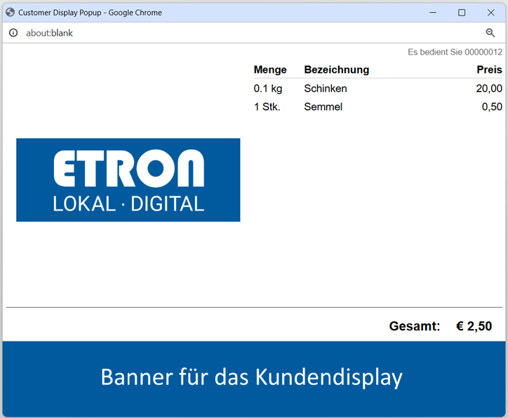Image resolution: width=508 pixels, height=418 pixels.
Task: Click the Preis column header
Action: (x=489, y=69)
